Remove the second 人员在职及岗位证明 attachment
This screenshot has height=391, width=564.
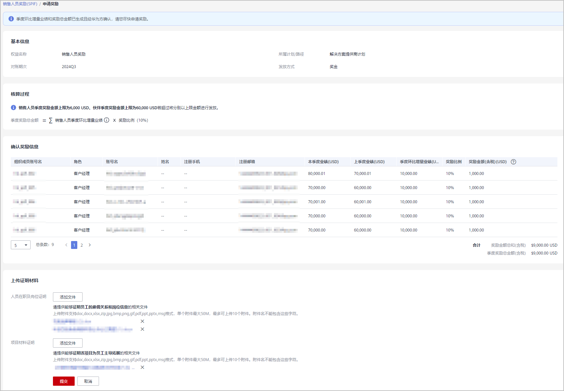pyautogui.click(x=142, y=329)
